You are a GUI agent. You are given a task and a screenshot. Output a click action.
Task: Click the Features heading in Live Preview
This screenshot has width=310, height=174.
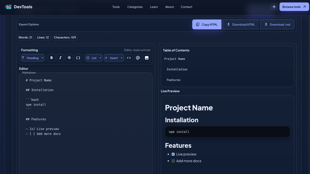click(178, 146)
